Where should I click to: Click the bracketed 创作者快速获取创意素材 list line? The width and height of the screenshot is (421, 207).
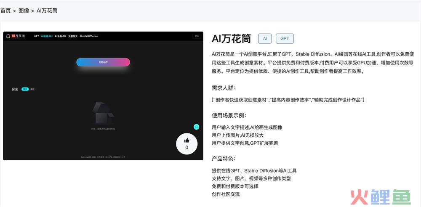288,100
